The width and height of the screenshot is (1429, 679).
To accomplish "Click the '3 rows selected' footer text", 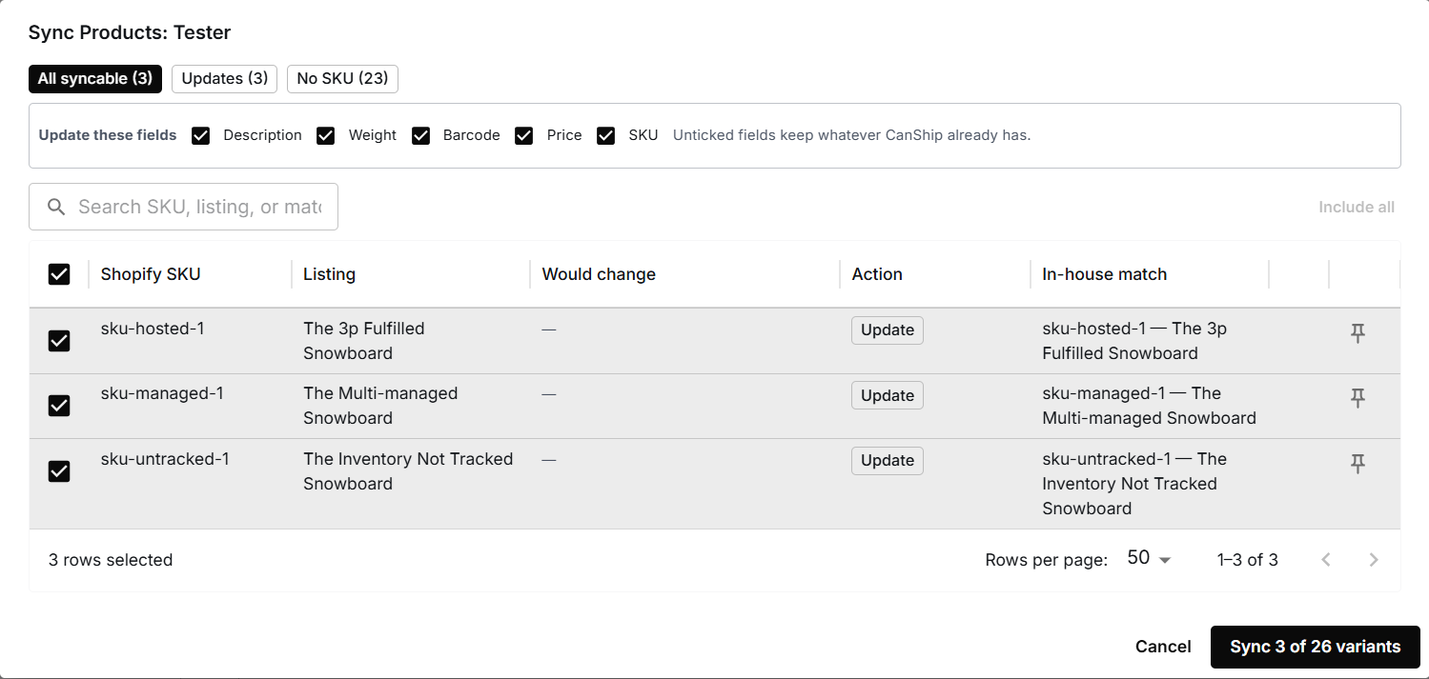I will point(111,560).
